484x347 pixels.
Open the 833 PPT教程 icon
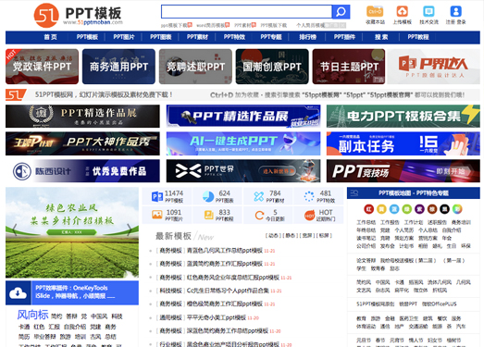[x=208, y=215]
